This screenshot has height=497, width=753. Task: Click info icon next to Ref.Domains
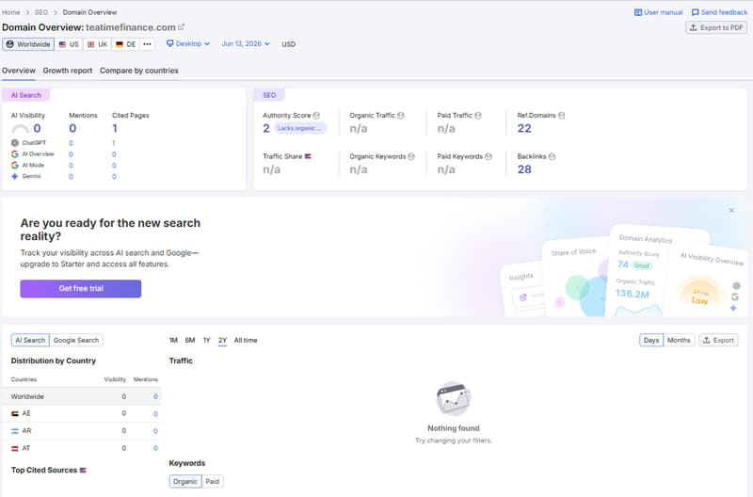[x=561, y=115]
